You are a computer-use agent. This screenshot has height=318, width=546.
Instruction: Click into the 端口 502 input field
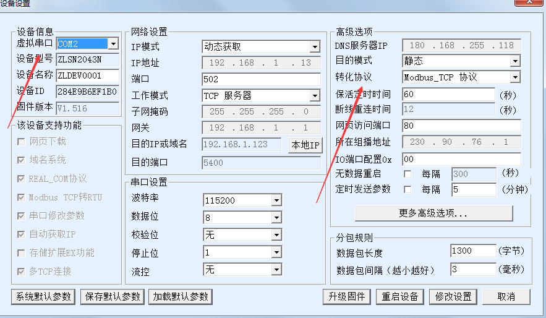click(x=260, y=79)
